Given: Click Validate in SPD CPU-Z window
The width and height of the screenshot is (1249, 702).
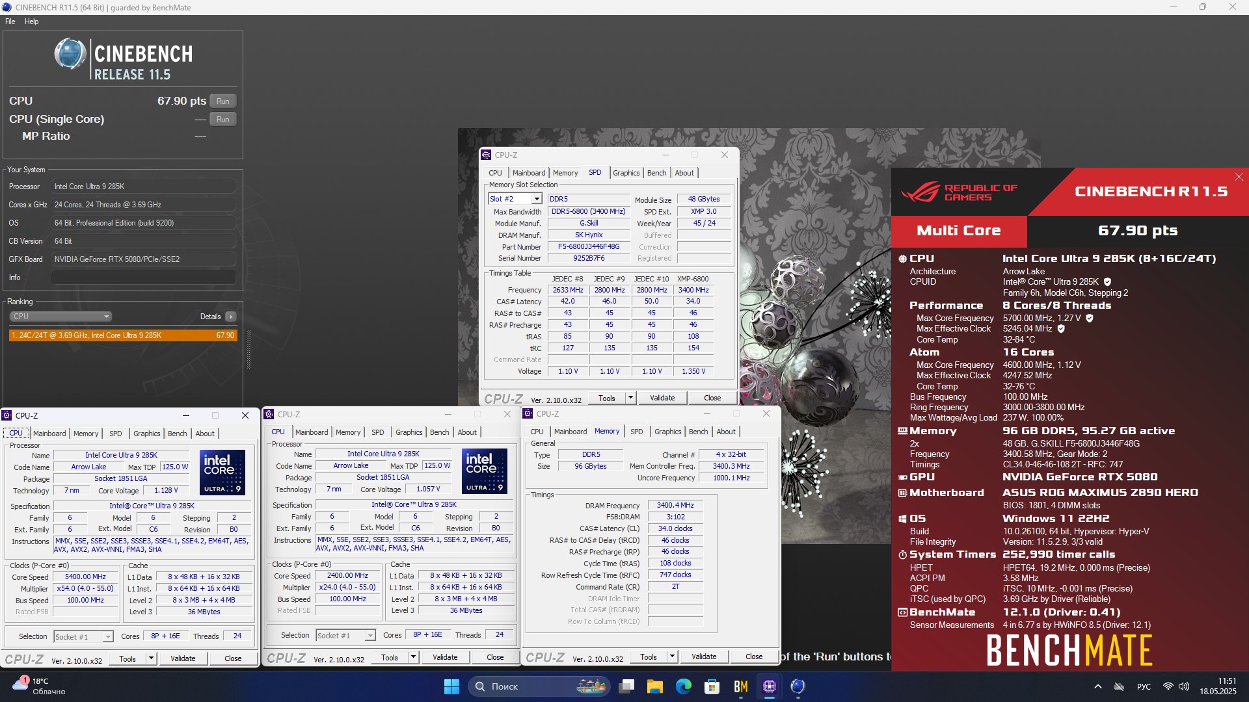Looking at the screenshot, I should pyautogui.click(x=662, y=398).
